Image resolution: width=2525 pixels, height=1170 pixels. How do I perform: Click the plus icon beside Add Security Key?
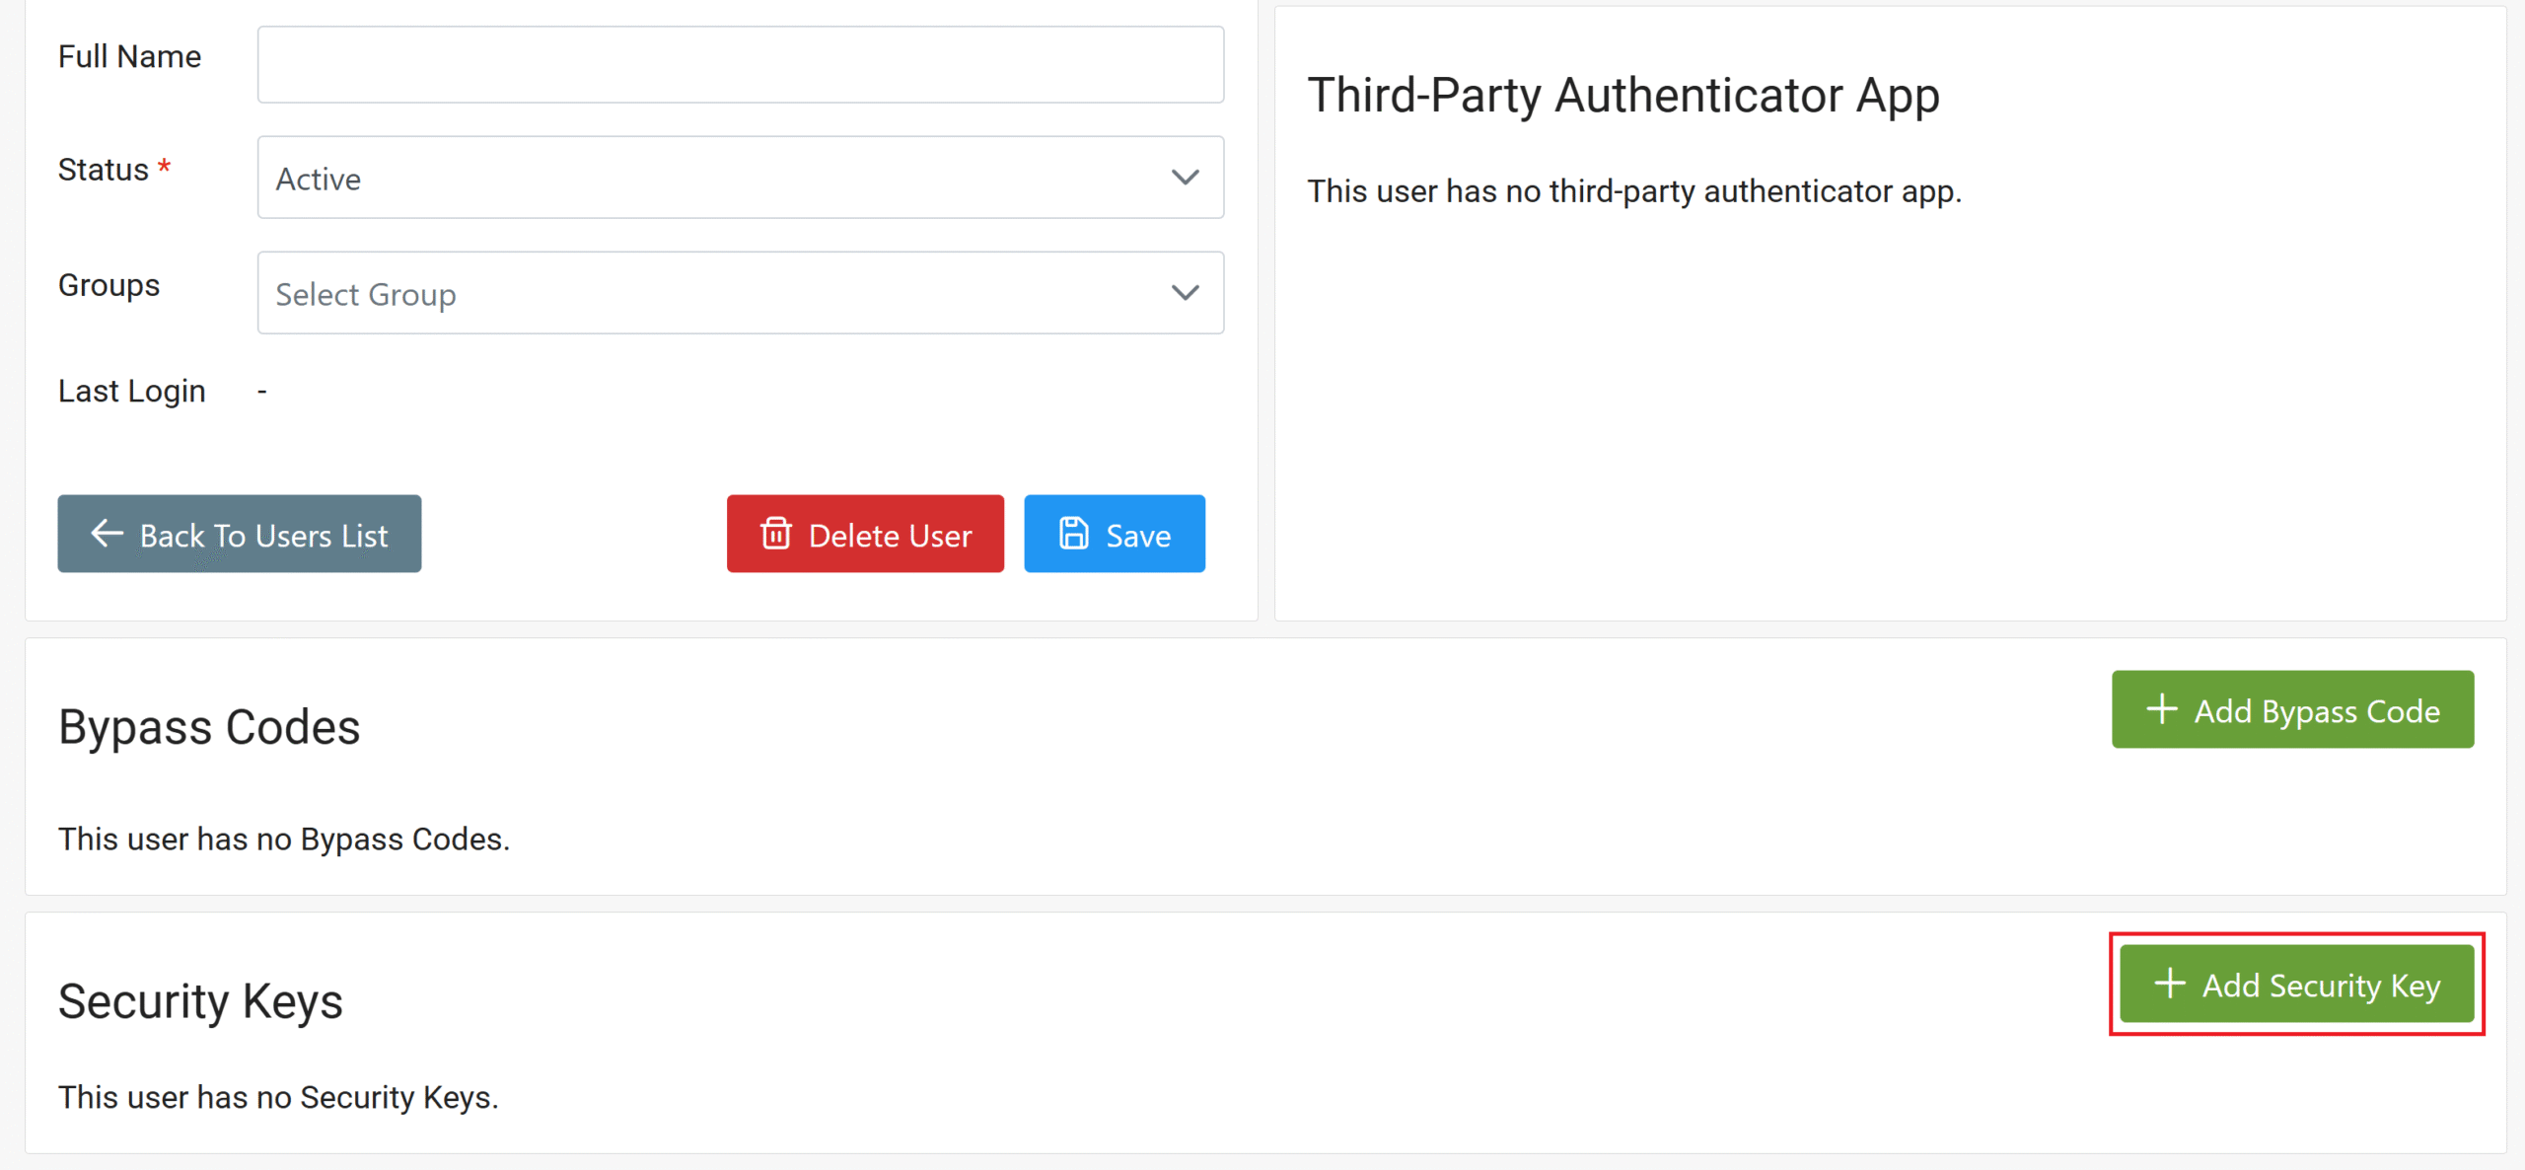tap(2170, 984)
